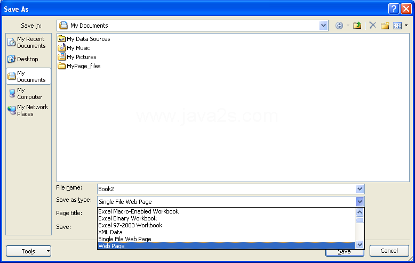This screenshot has width=415, height=263.
Task: Choose Web Page file type
Action: pyautogui.click(x=226, y=246)
